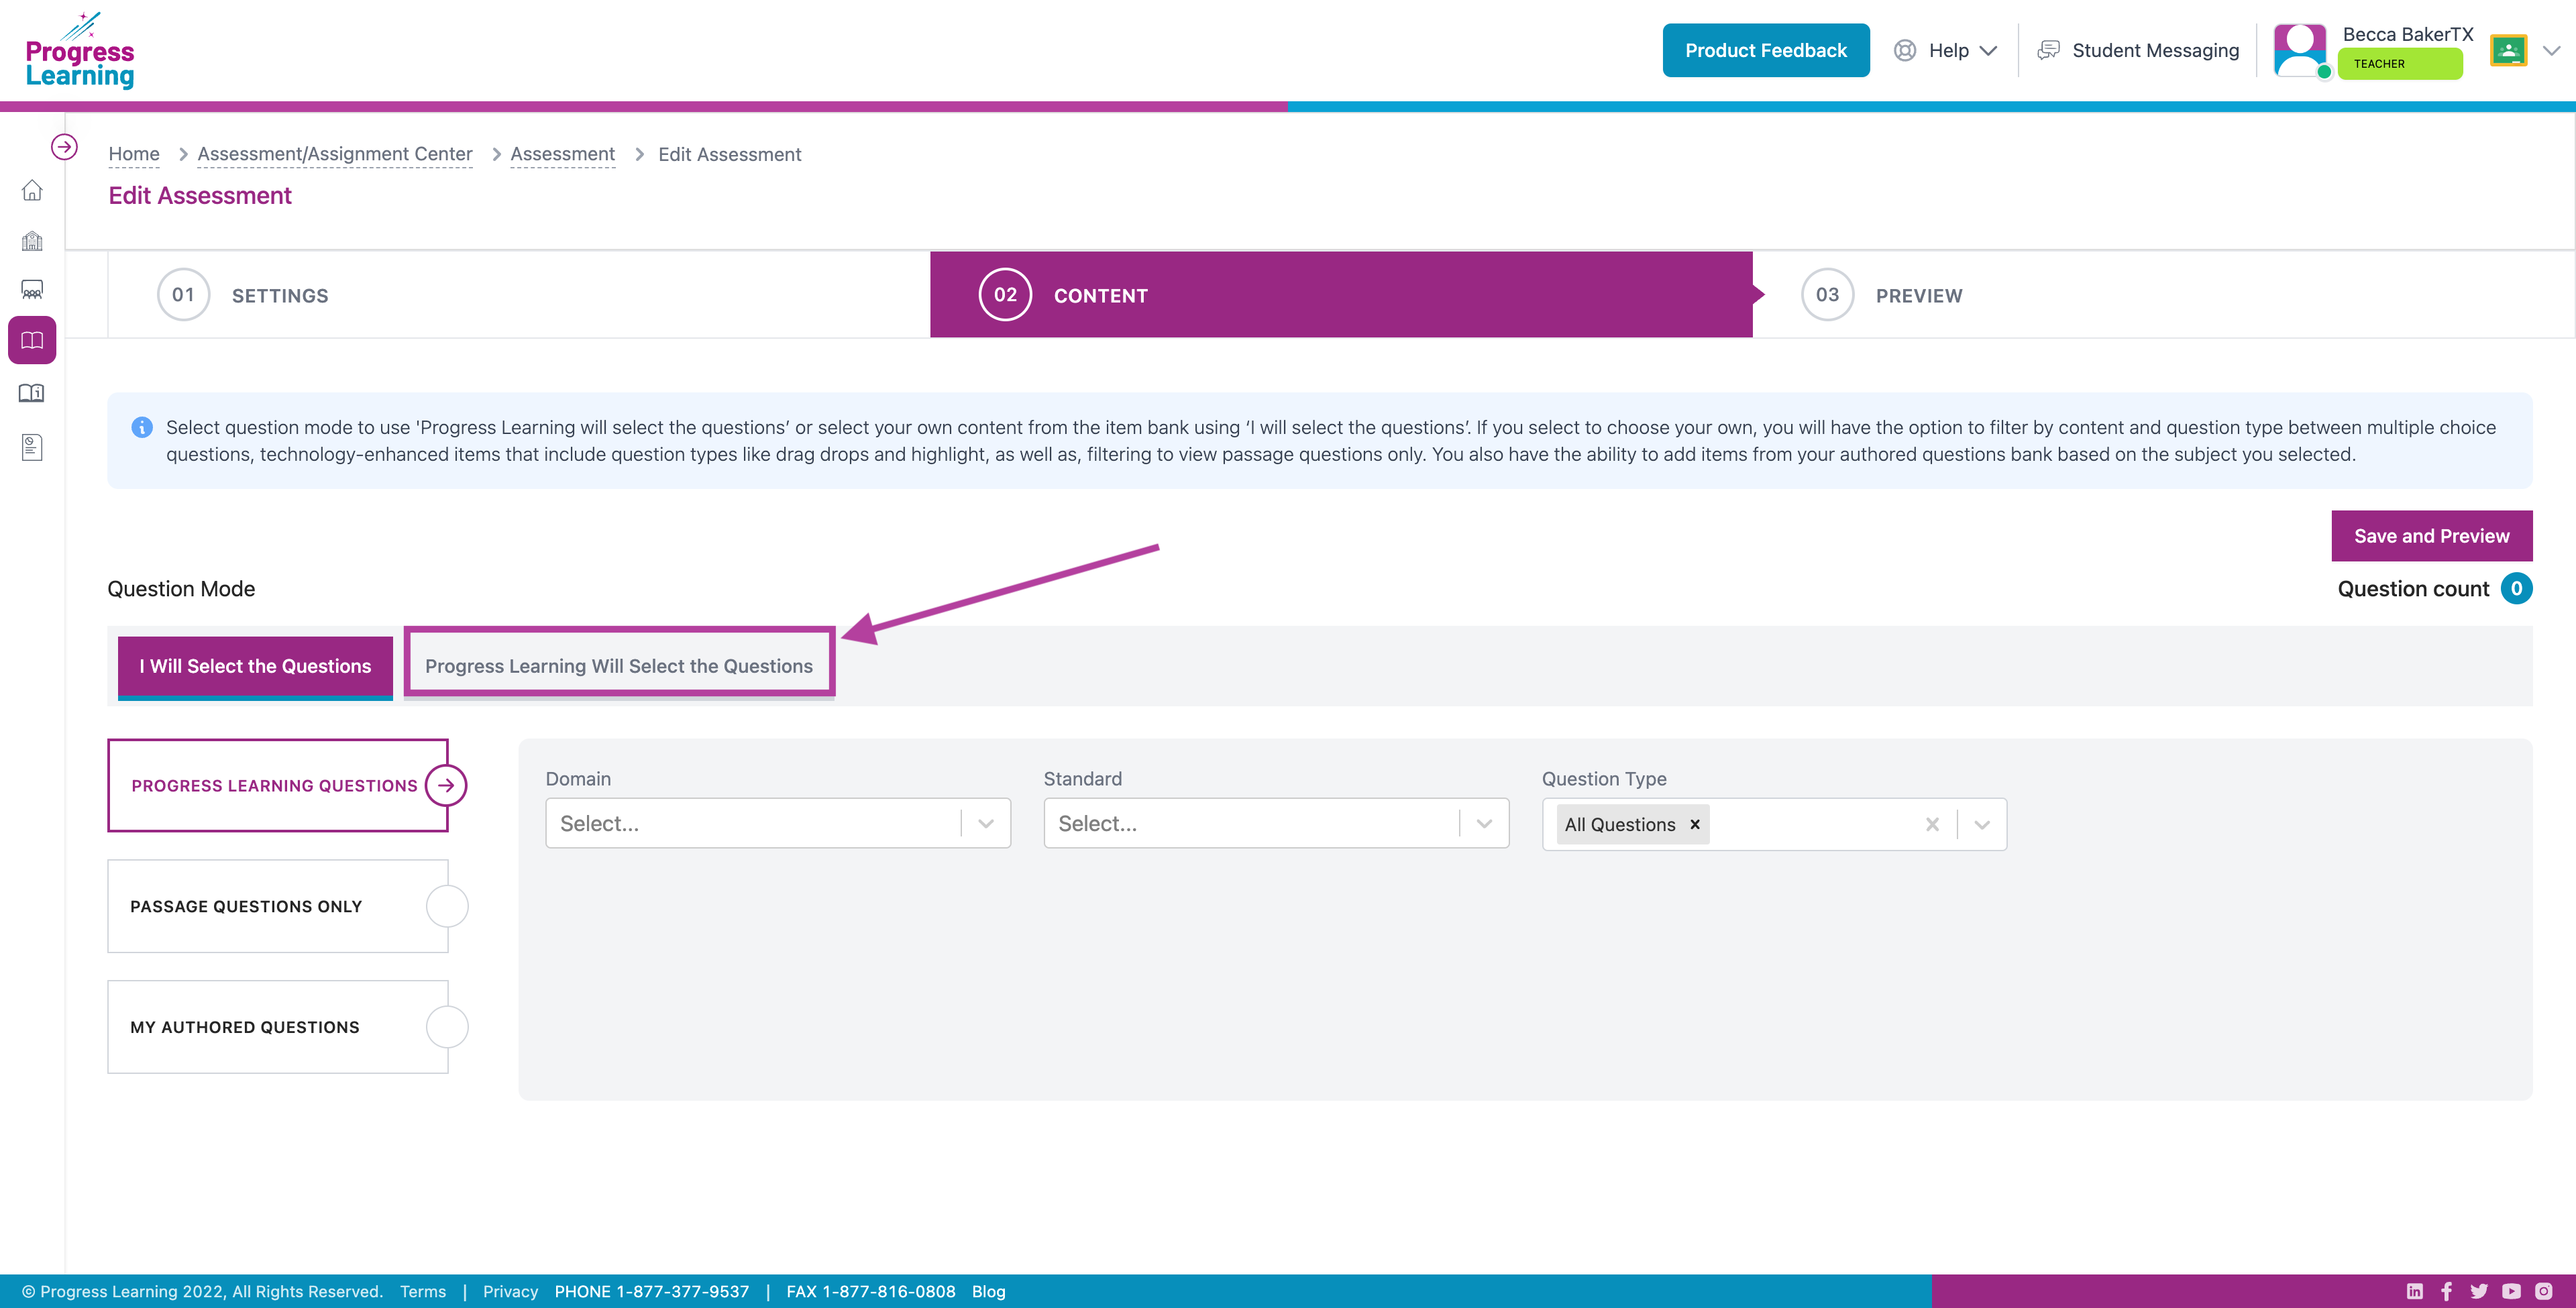
Task: Open the Terms footer link
Action: [423, 1291]
